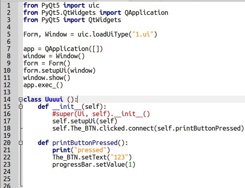Place cursor on window.show() line
The image size is (245, 188).
point(47,78)
